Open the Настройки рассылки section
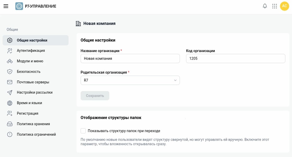 (36, 92)
